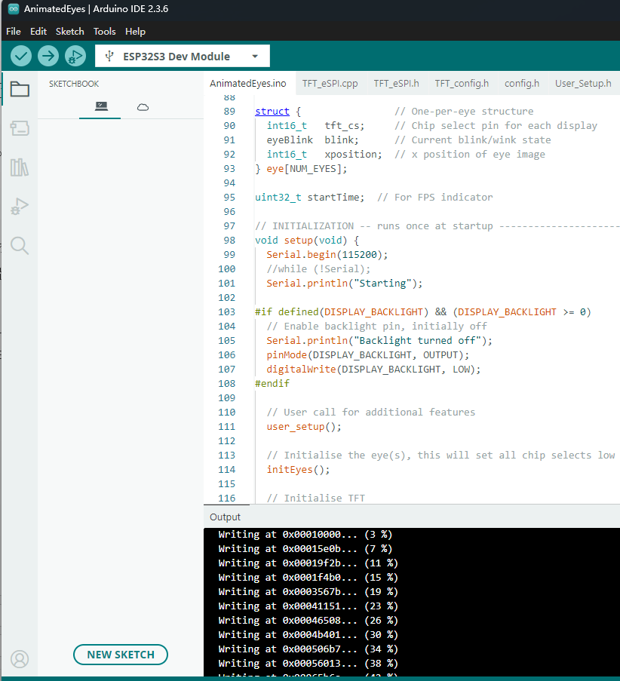Select the local sketchbook computer icon

[101, 106]
